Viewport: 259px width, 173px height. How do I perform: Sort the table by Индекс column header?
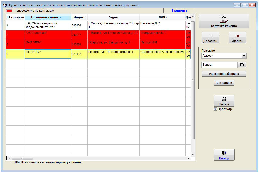tap(79, 17)
